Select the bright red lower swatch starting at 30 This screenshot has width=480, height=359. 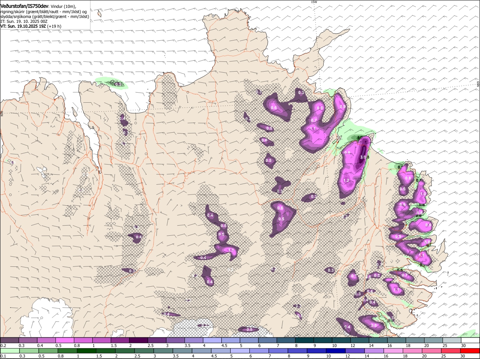469,351
